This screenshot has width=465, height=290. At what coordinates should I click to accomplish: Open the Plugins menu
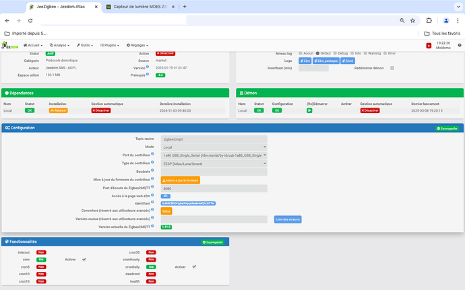click(x=110, y=45)
